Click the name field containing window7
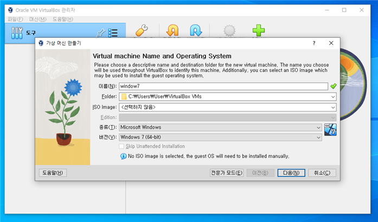The width and height of the screenshot is (378, 222). tap(223, 86)
